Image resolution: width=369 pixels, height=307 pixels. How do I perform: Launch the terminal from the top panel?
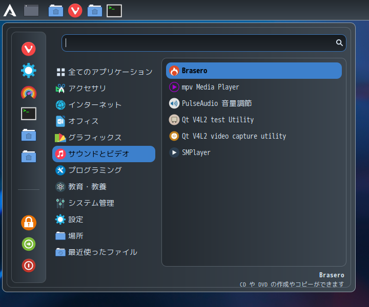114,11
